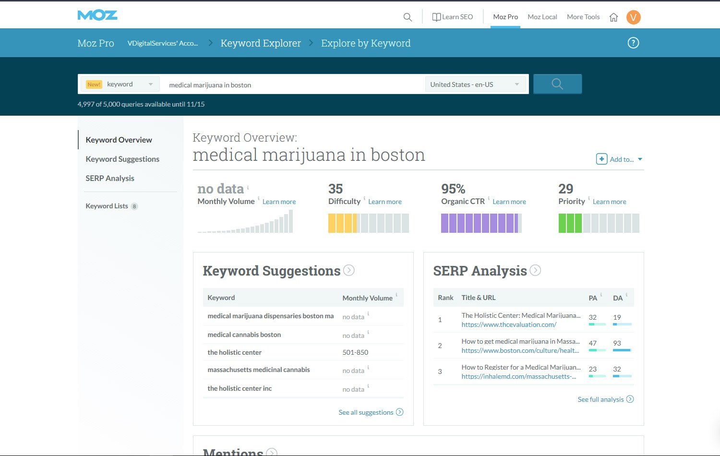720x456 pixels.
Task: Click The Holistic Center: Medical Marijuana title
Action: pyautogui.click(x=521, y=315)
